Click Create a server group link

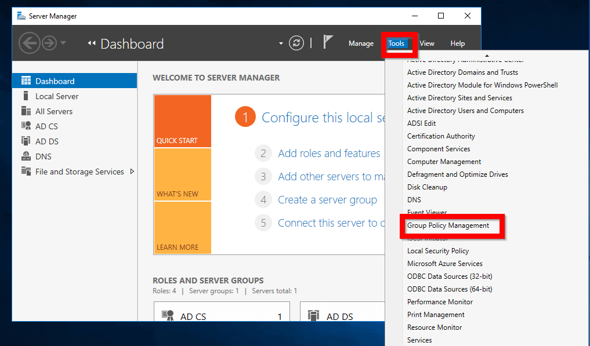pyautogui.click(x=327, y=200)
